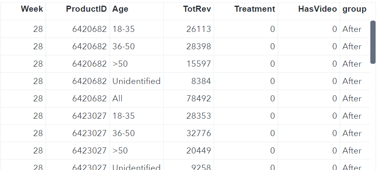Click the TotRev cell showing 28398

pyautogui.click(x=198, y=46)
